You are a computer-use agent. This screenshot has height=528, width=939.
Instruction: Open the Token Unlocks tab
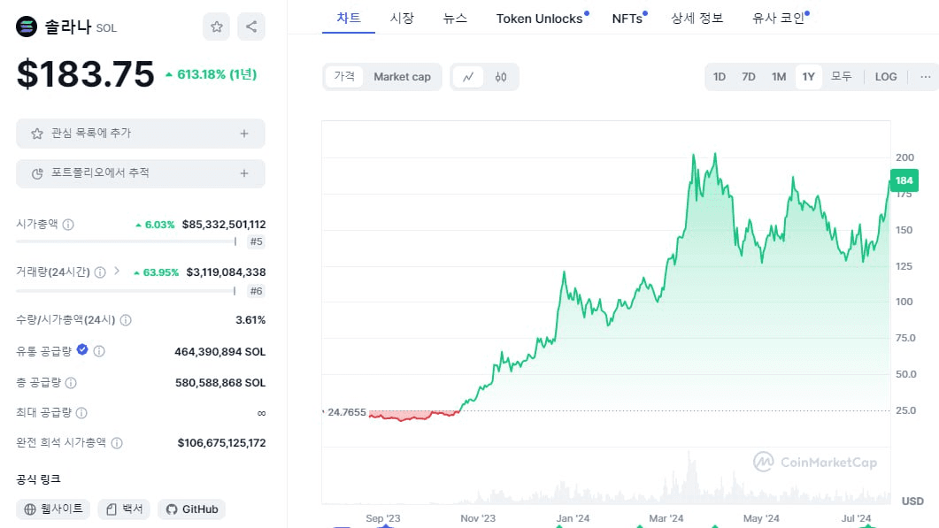pyautogui.click(x=540, y=19)
